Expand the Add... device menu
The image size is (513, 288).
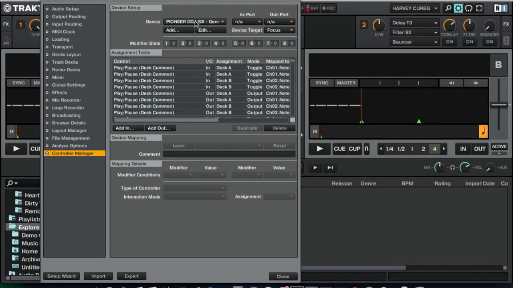178,30
